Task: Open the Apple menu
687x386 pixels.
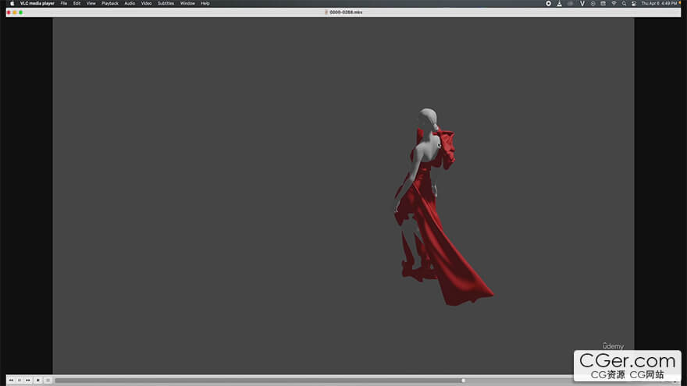Action: point(12,3)
